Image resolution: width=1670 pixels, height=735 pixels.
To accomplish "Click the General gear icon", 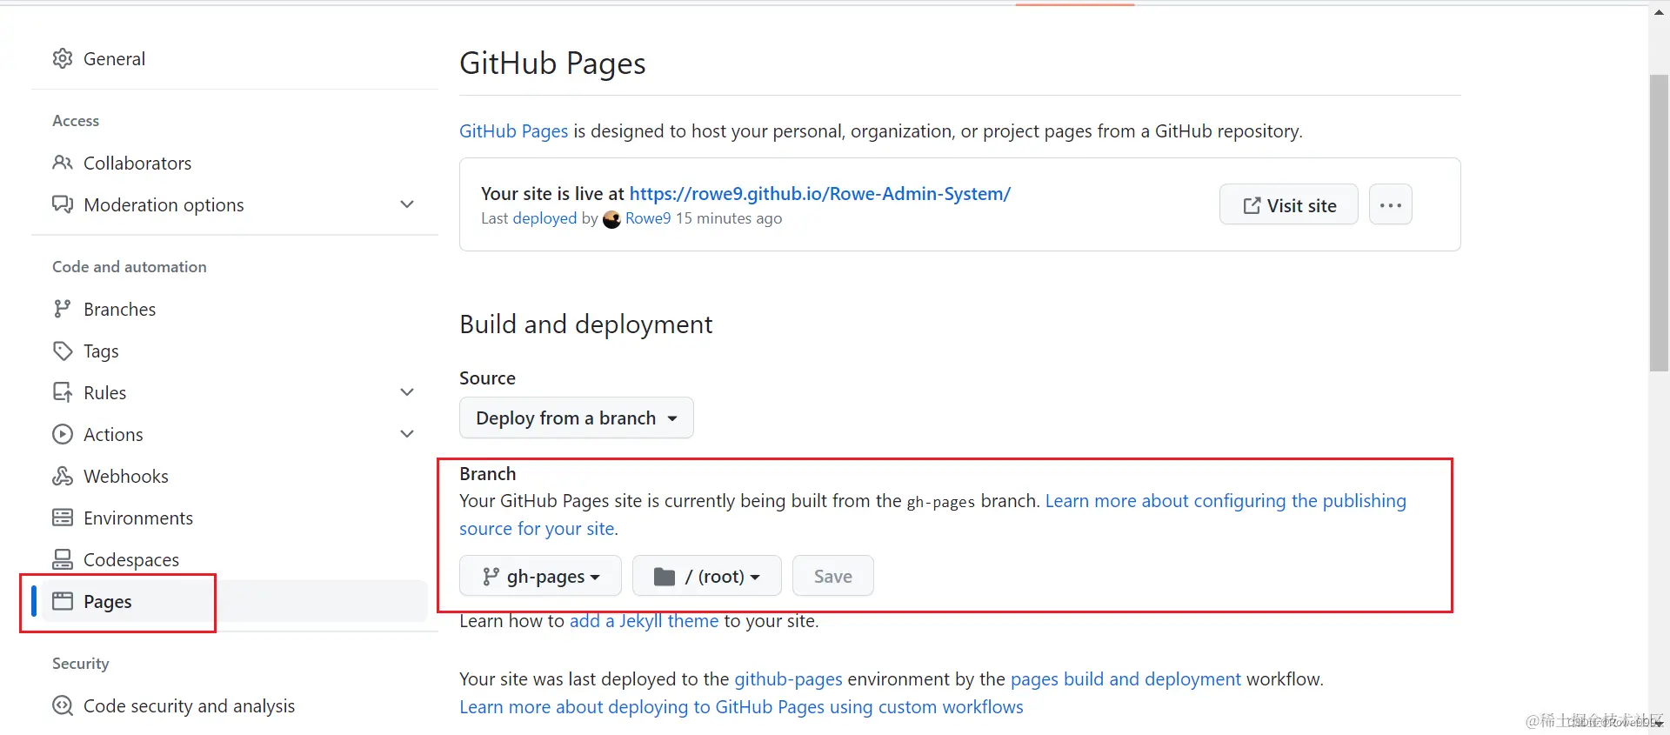I will [x=63, y=58].
